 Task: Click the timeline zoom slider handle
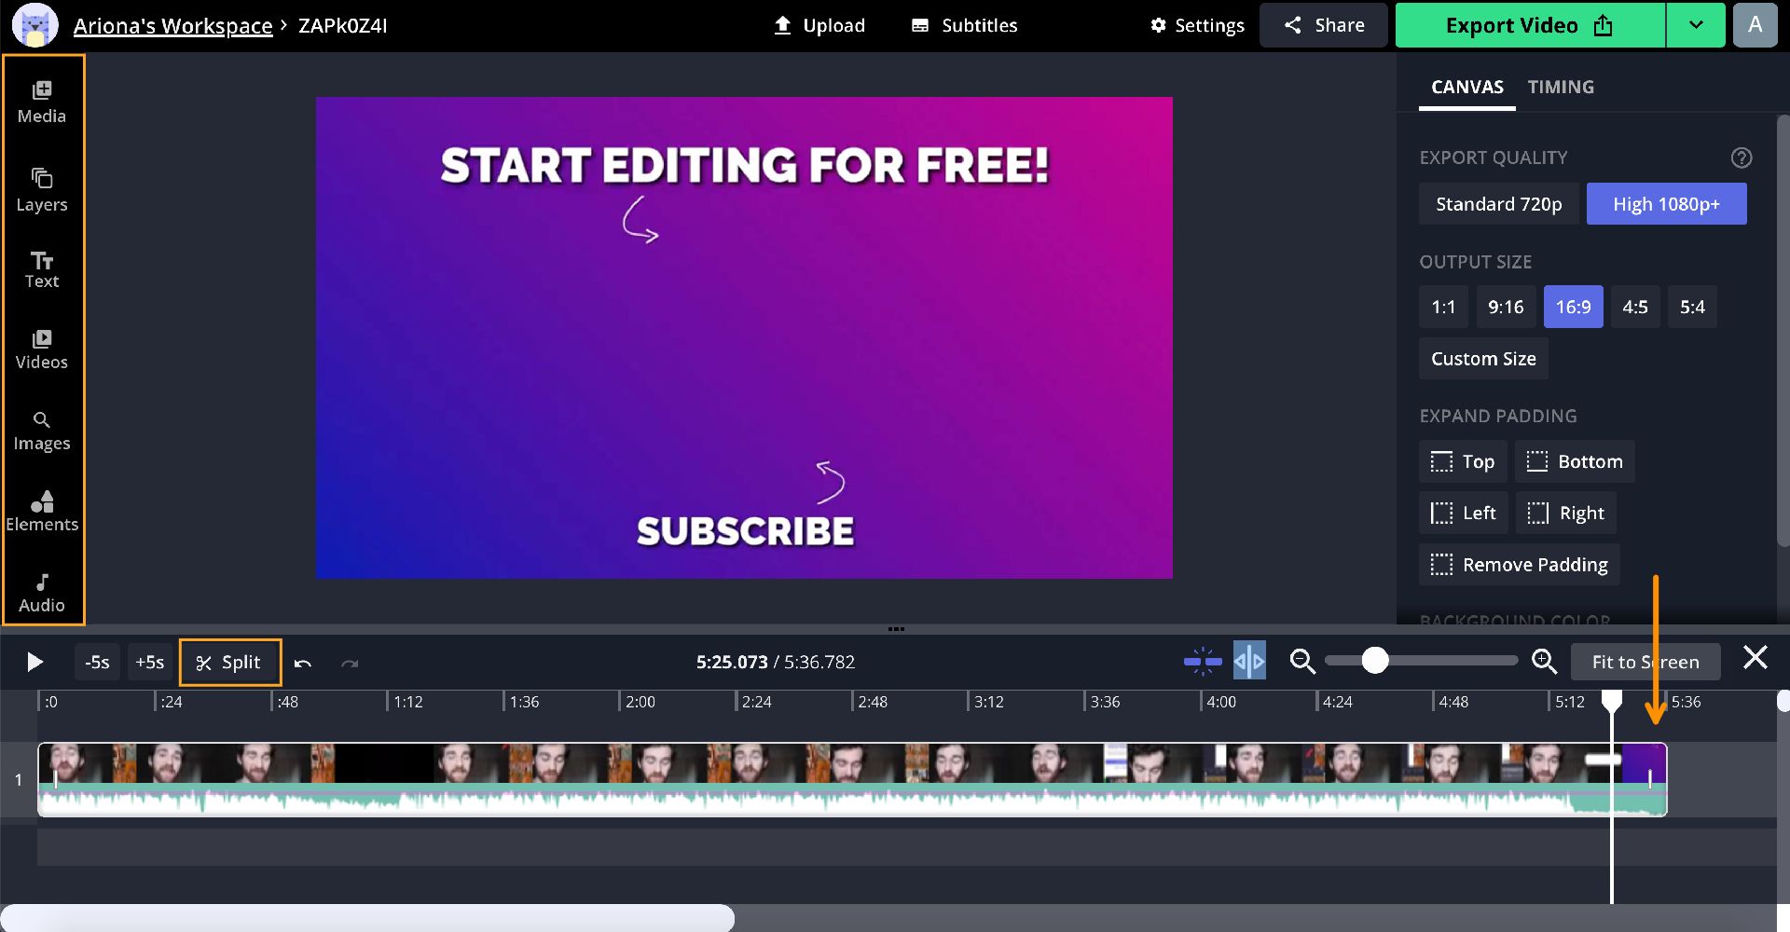coord(1374,661)
